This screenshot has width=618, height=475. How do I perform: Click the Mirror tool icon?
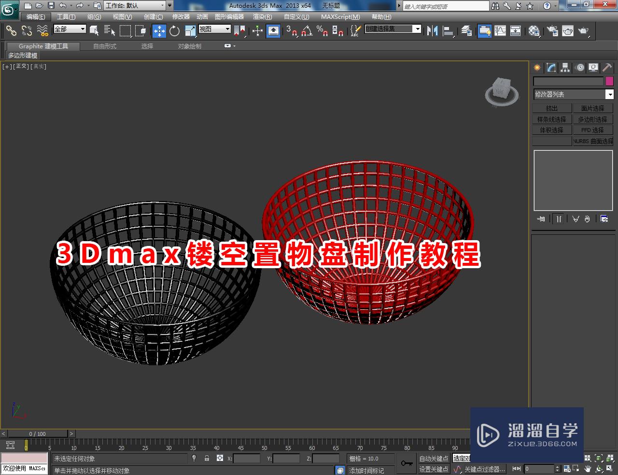432,31
